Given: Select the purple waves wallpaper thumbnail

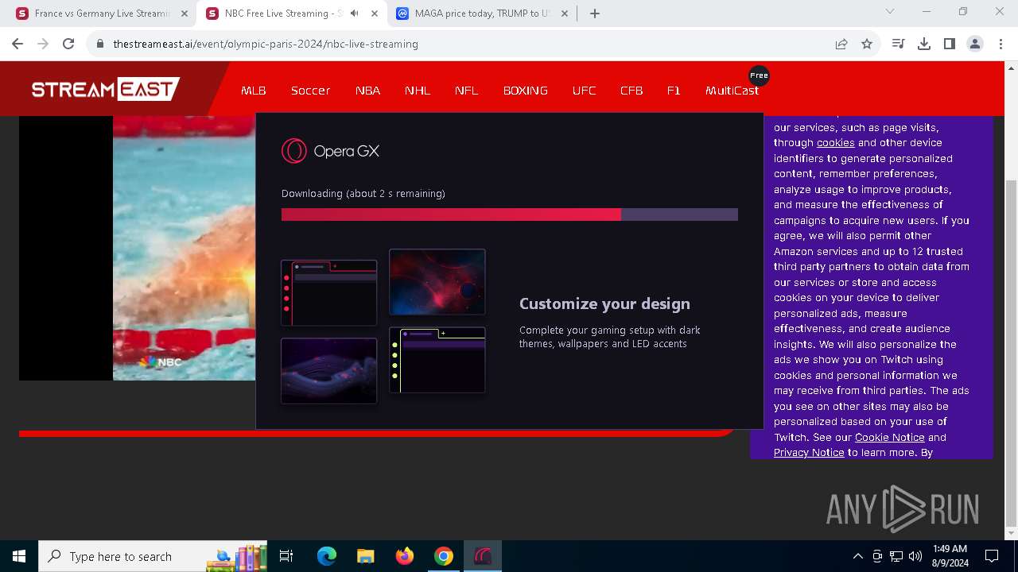Looking at the screenshot, I should tap(328, 371).
